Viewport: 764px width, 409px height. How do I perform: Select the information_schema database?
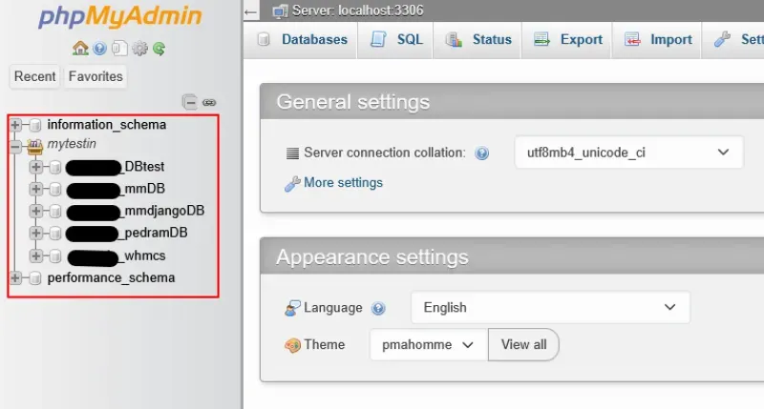(107, 125)
